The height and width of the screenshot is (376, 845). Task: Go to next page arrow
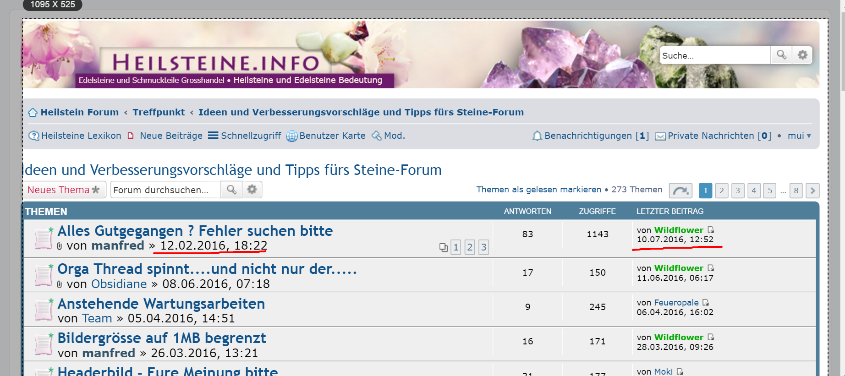(x=812, y=191)
